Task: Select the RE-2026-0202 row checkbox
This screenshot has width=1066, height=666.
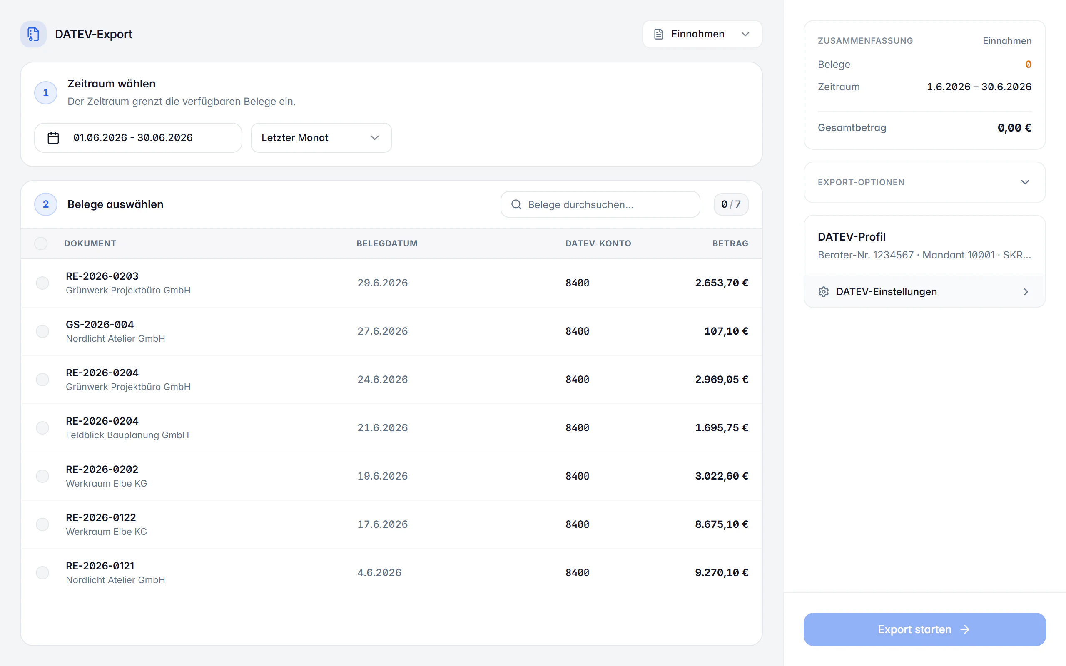Action: pos(42,476)
